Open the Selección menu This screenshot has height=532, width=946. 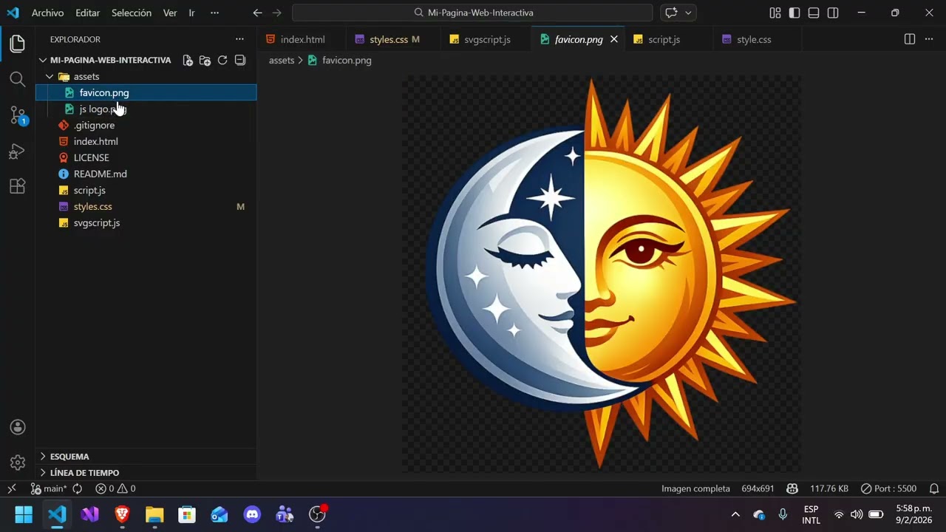(132, 13)
